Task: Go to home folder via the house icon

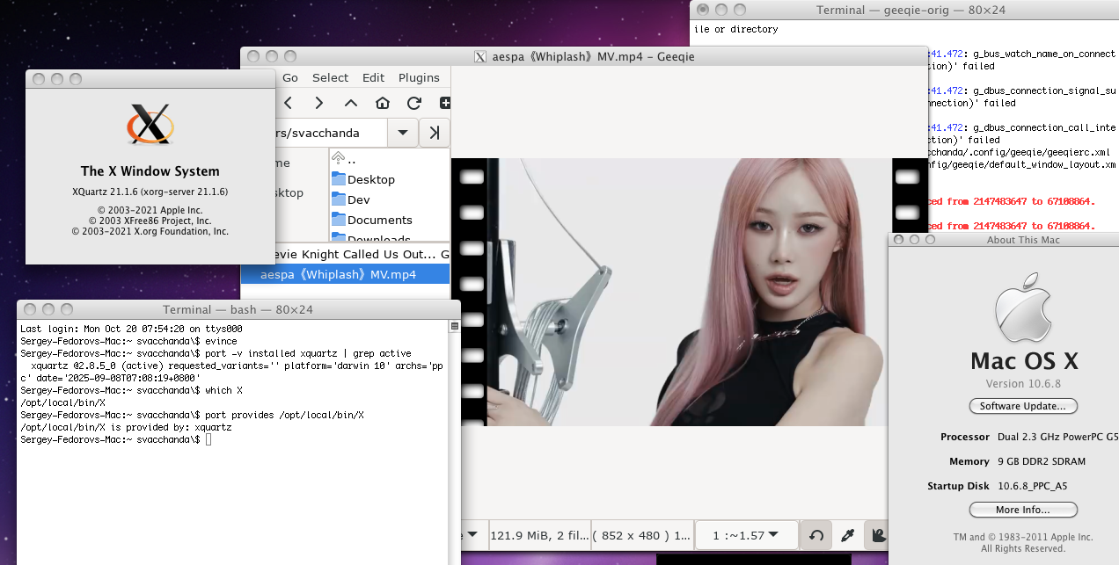Action: [382, 104]
